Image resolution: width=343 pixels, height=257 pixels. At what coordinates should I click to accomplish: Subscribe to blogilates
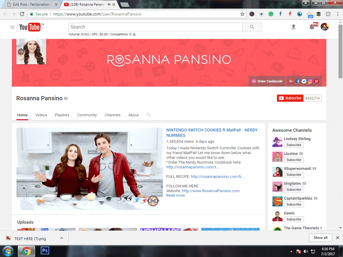coord(294,189)
